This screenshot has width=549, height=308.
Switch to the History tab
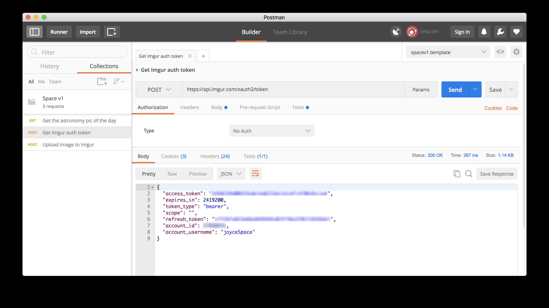[50, 66]
